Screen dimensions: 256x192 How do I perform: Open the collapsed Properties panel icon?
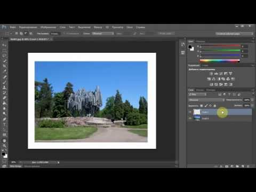(183, 52)
